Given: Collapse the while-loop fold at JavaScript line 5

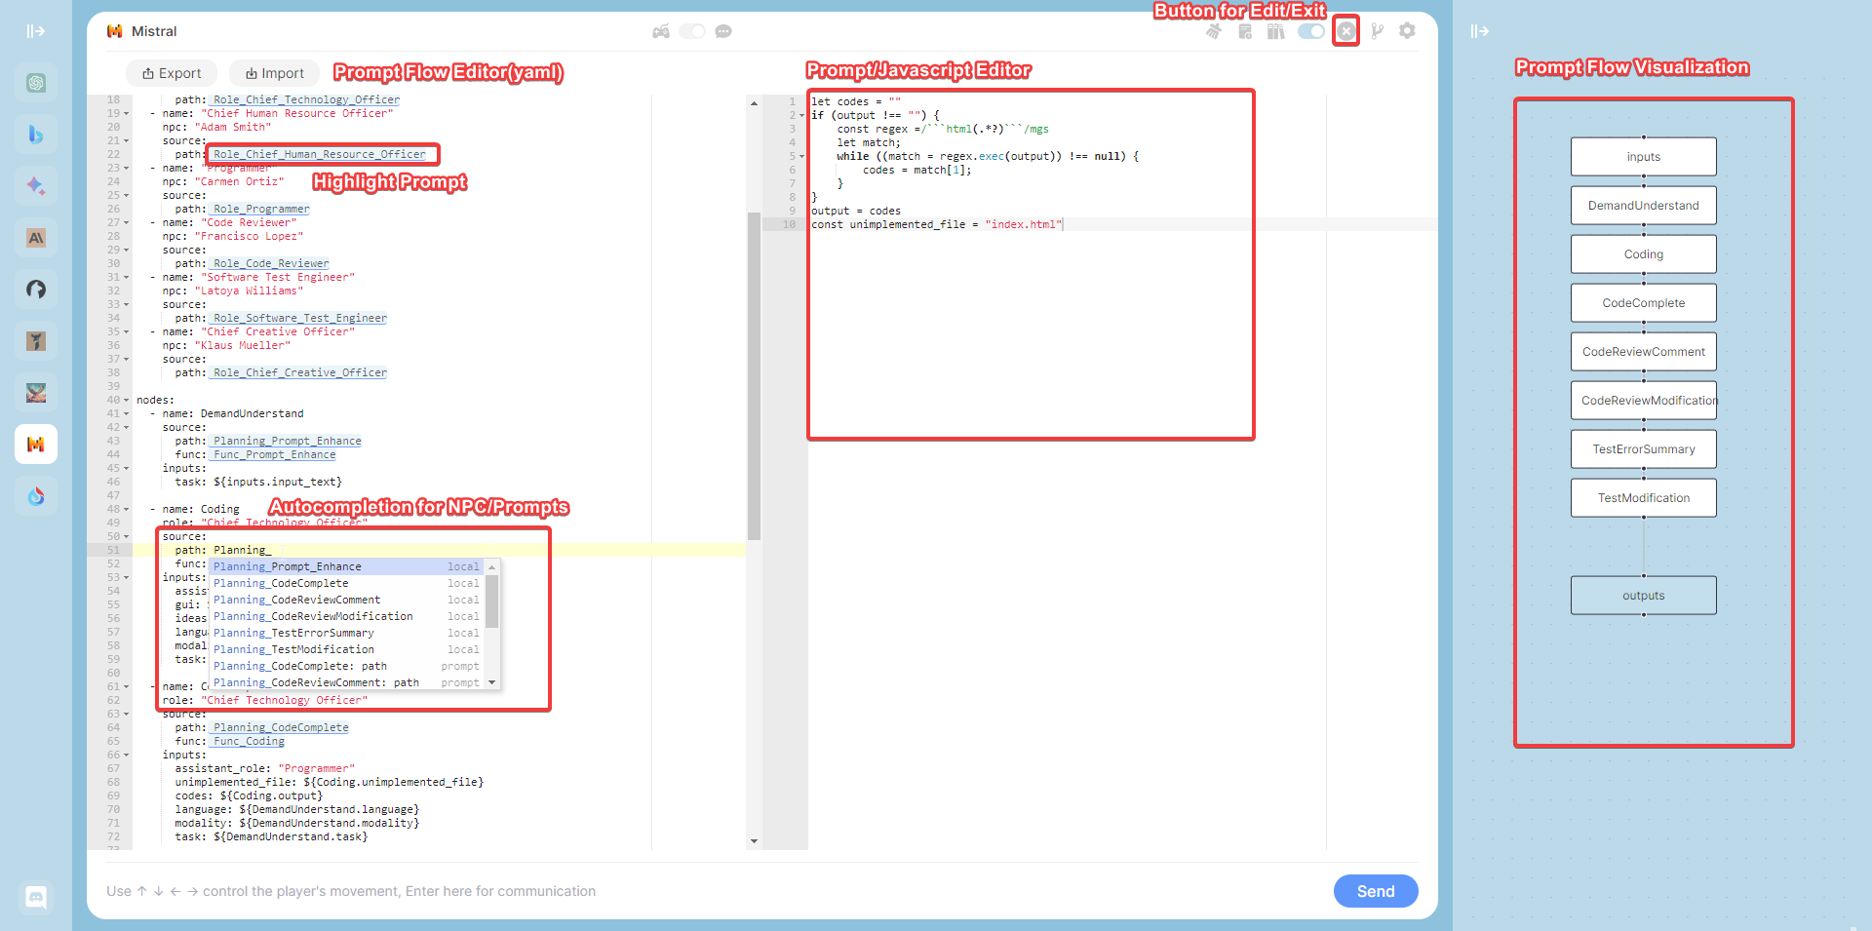Looking at the screenshot, I should [x=802, y=157].
